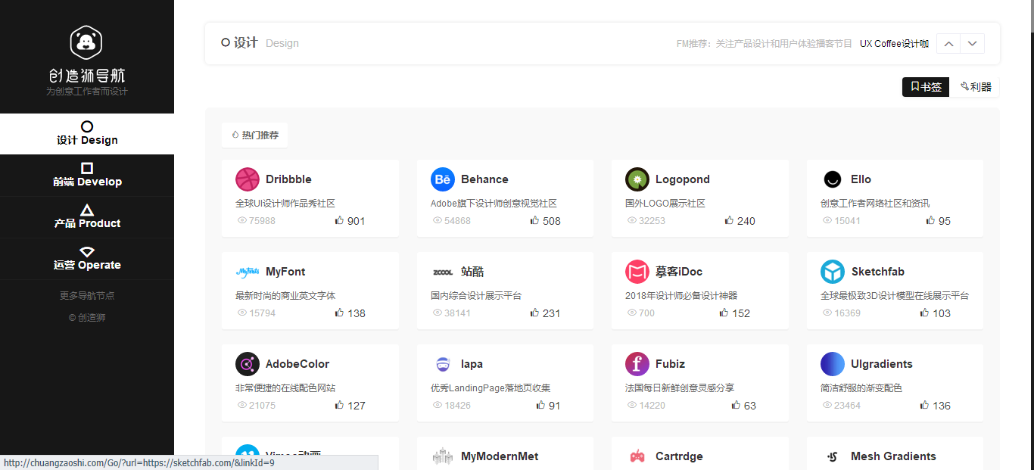Click the UIgradients gradient circle icon

point(833,364)
